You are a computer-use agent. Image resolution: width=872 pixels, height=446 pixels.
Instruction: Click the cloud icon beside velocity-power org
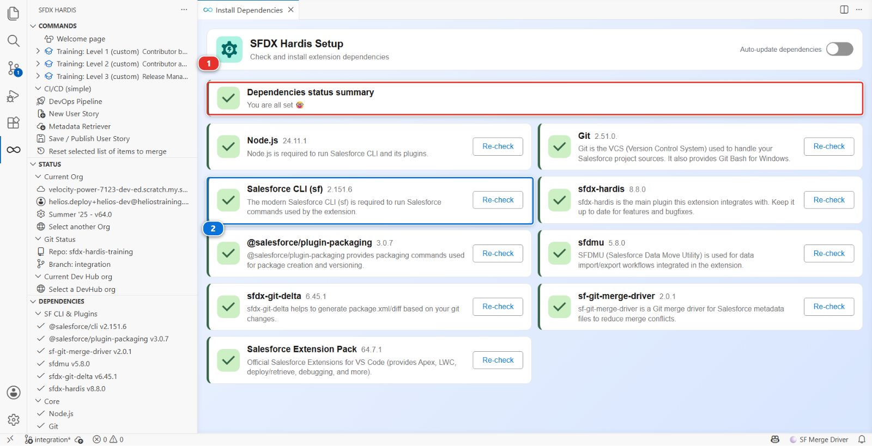click(41, 190)
